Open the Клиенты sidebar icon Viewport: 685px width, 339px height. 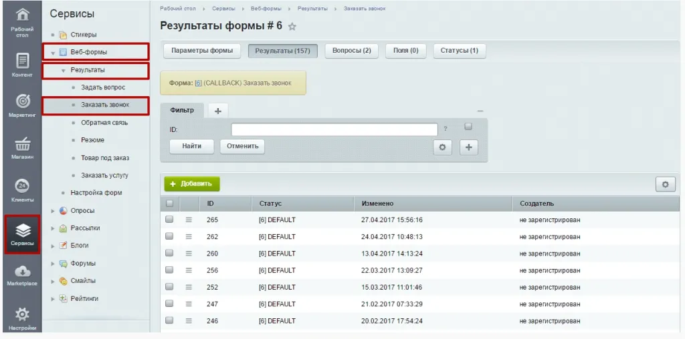point(23,187)
